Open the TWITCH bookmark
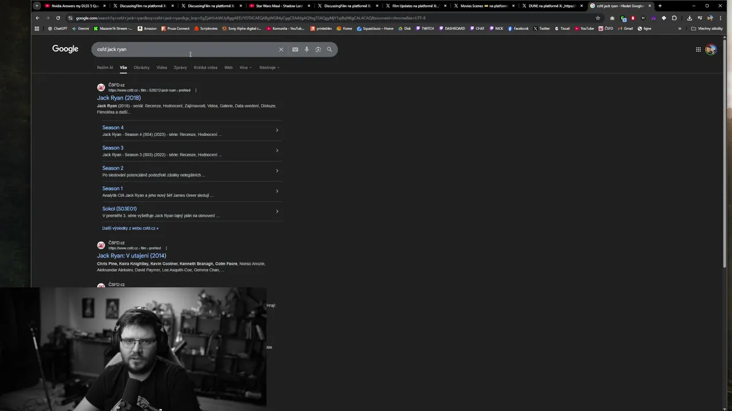The image size is (732, 411). click(x=424, y=29)
